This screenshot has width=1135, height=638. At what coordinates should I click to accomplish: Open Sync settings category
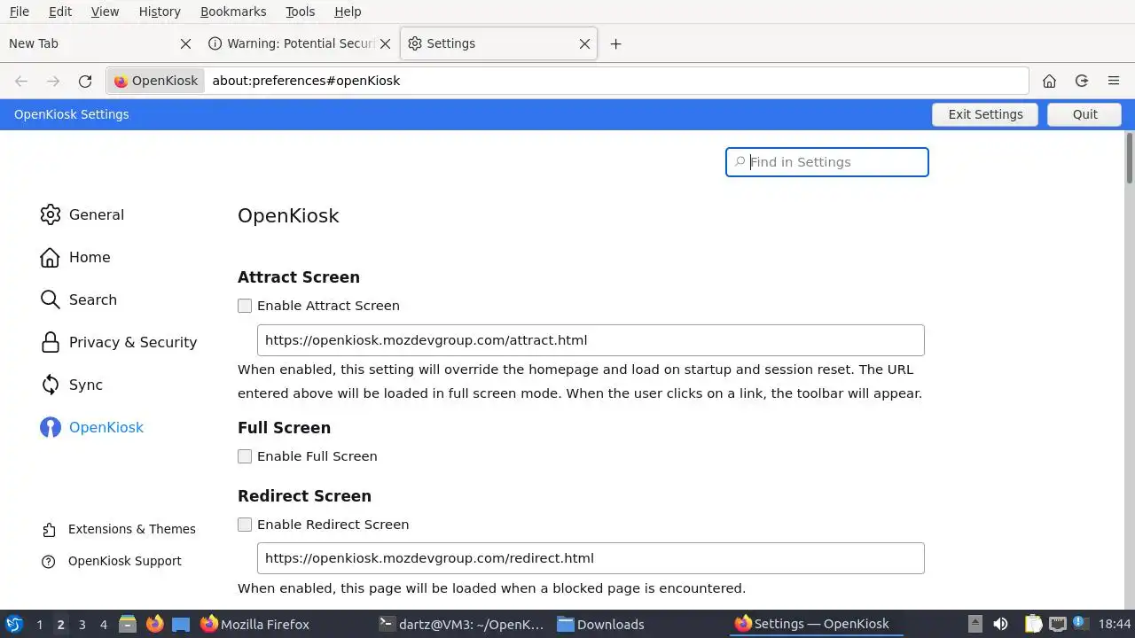pyautogui.click(x=72, y=385)
